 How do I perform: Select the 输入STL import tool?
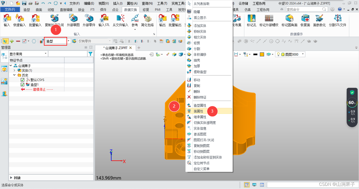104,21
